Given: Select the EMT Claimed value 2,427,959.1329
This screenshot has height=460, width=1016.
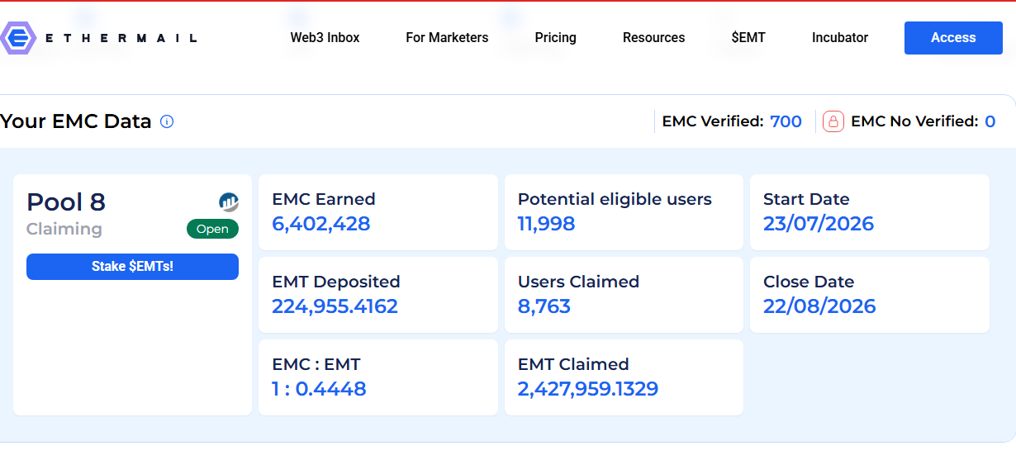Looking at the screenshot, I should click(588, 389).
